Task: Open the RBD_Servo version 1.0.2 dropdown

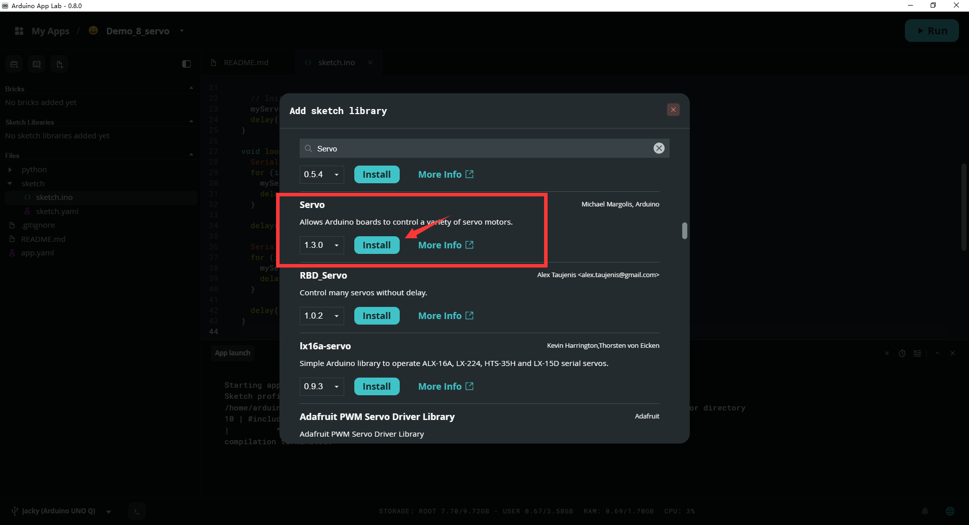Action: point(321,316)
